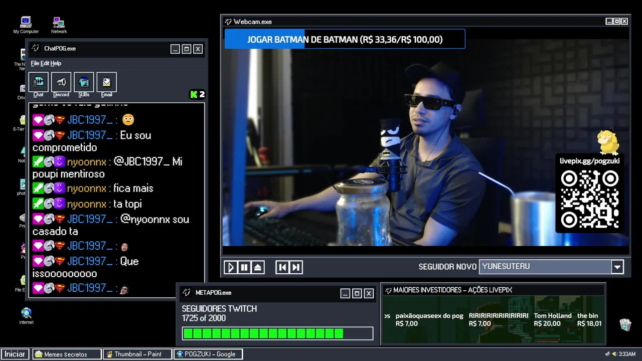The image size is (642, 361).
Task: Click the '1725 of 2000' follower count
Action: pyautogui.click(x=204, y=318)
